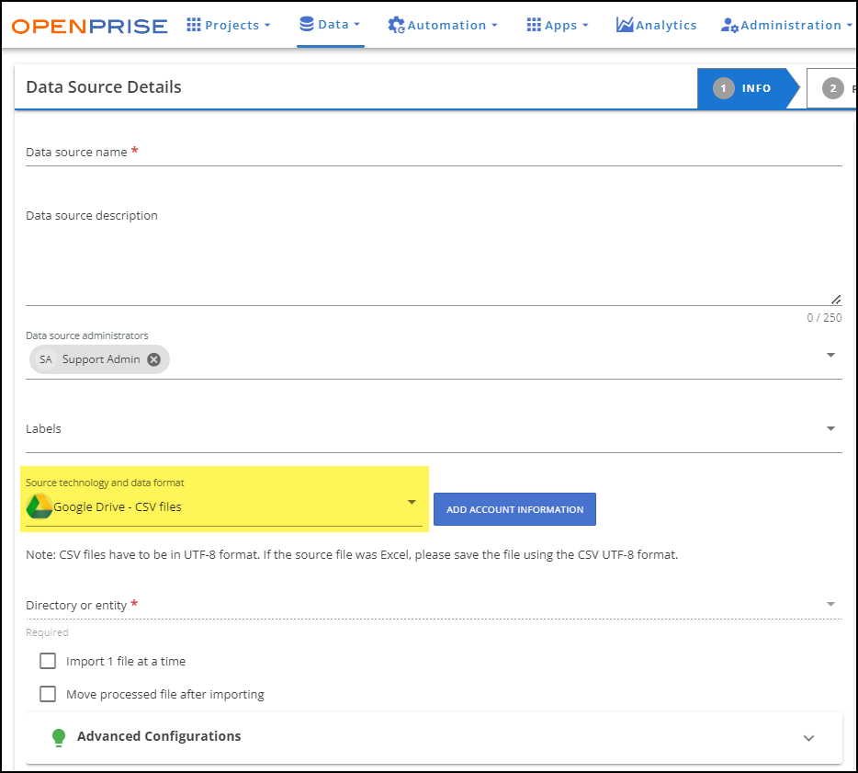Click the Automation gear icon
858x773 pixels.
[395, 25]
